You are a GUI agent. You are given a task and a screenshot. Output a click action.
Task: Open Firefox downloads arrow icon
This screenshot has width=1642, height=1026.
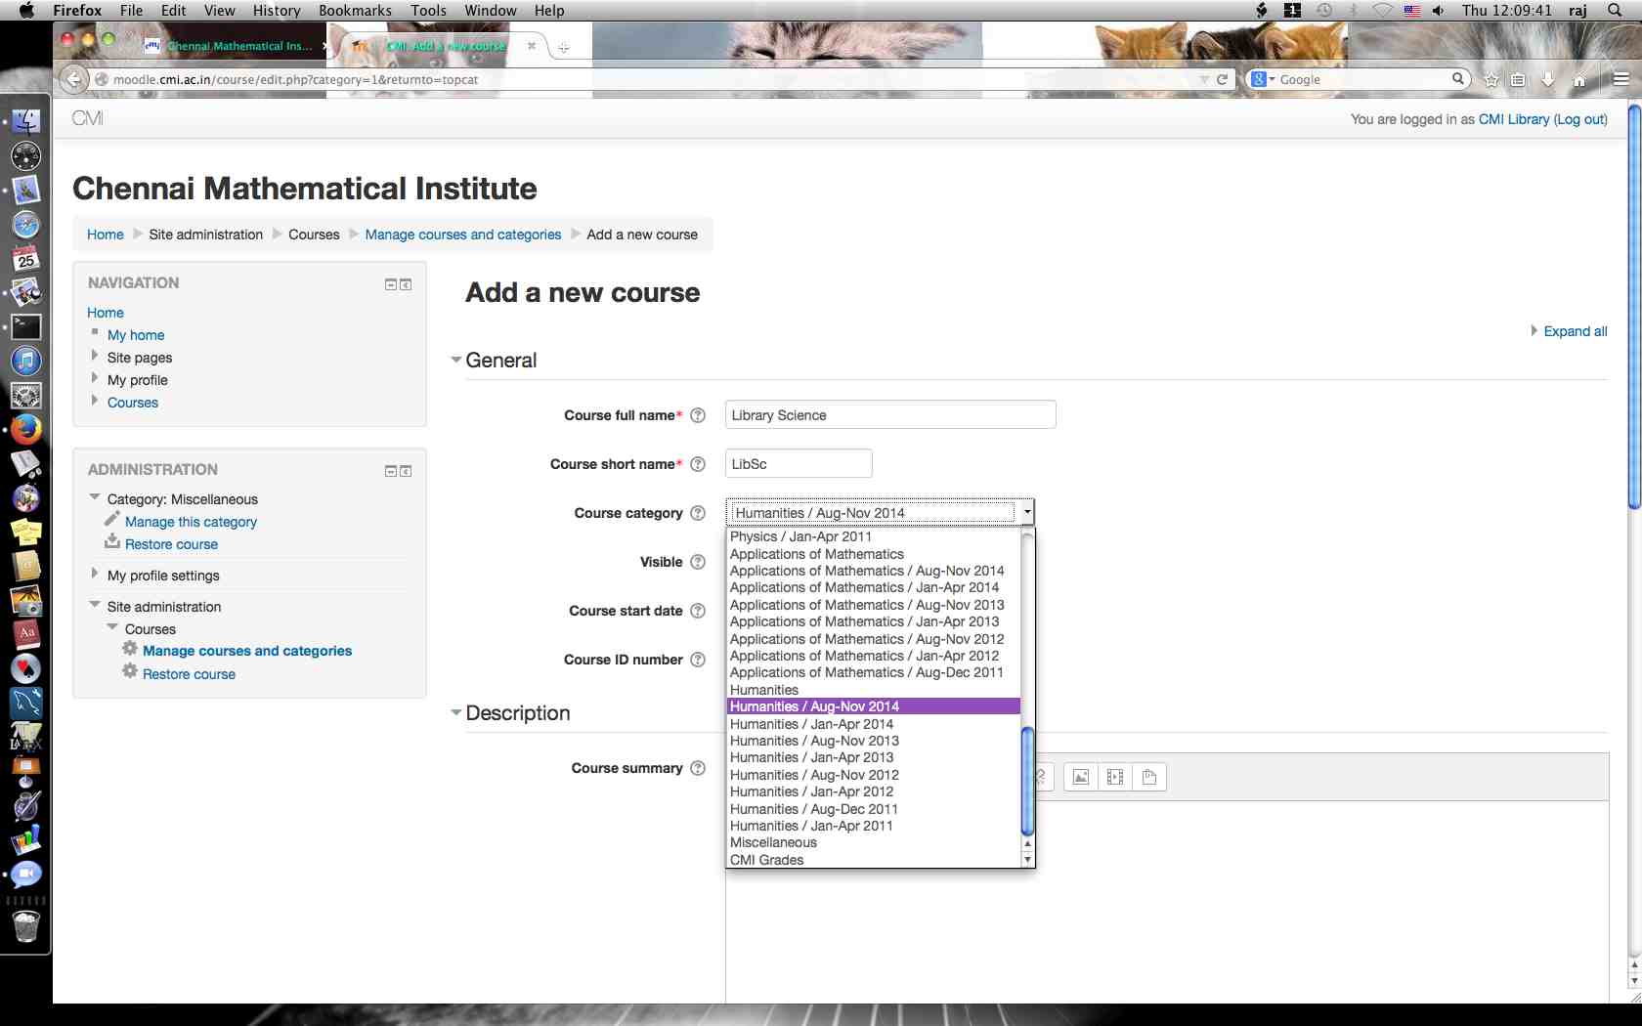point(1548,80)
